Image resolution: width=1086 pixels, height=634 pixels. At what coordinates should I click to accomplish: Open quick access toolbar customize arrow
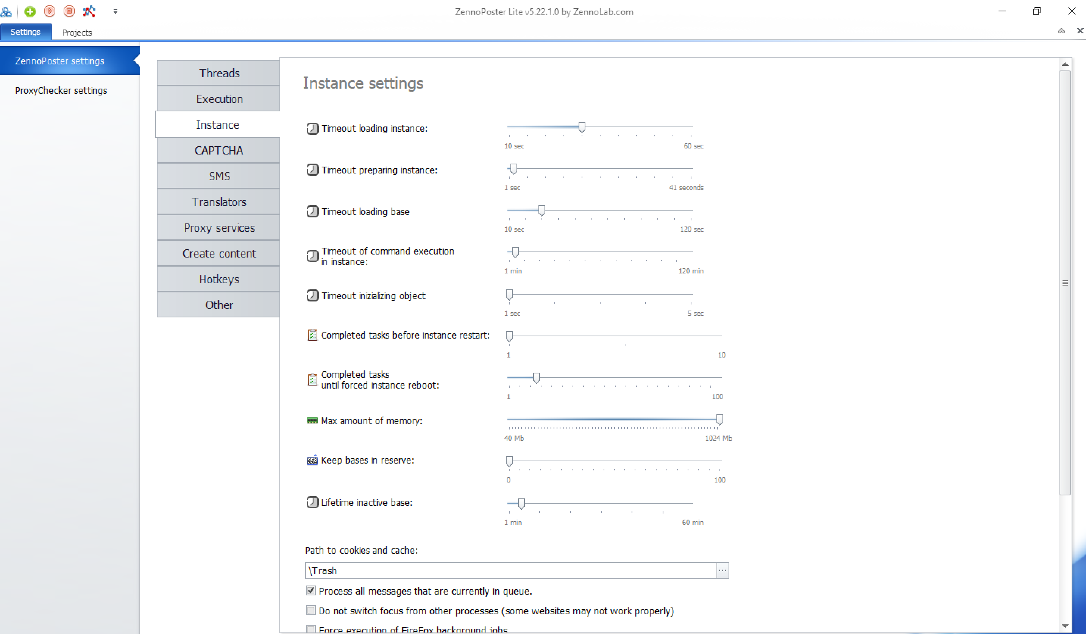click(x=115, y=12)
